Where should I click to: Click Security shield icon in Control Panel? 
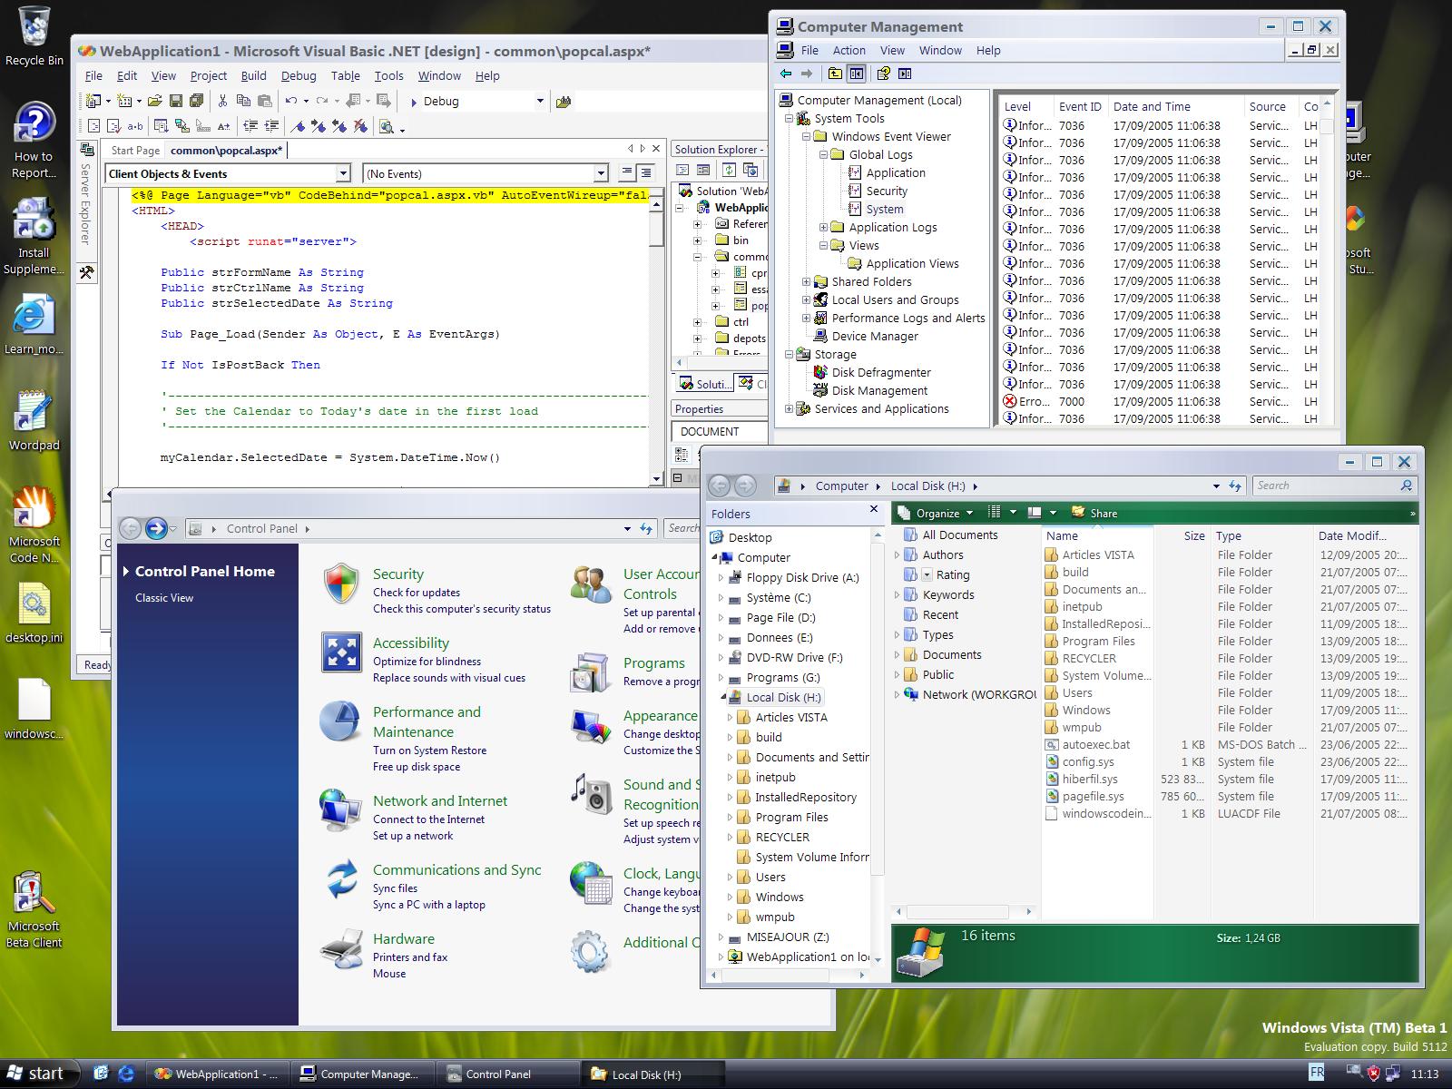tap(341, 584)
